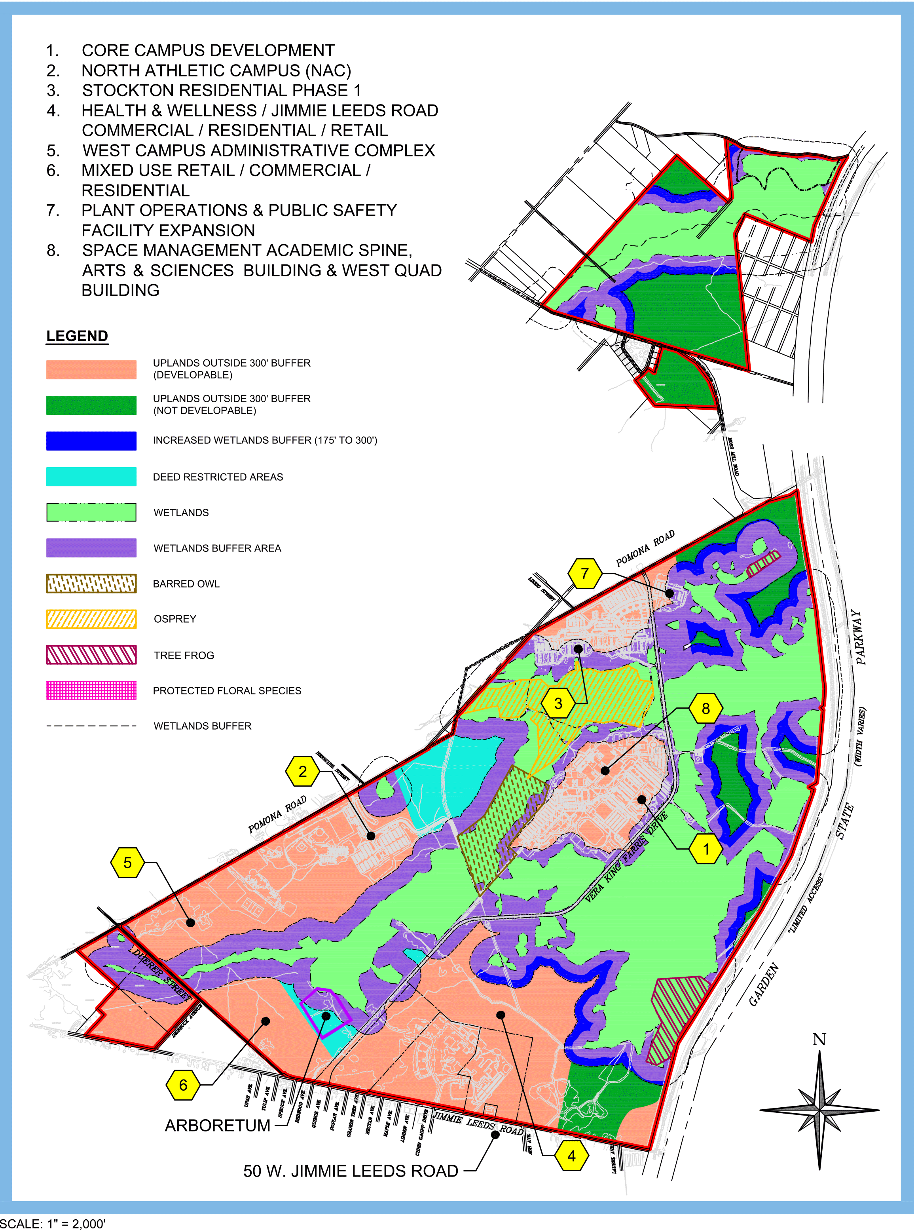Click the yellow hexagon marker numbered 3

(558, 703)
